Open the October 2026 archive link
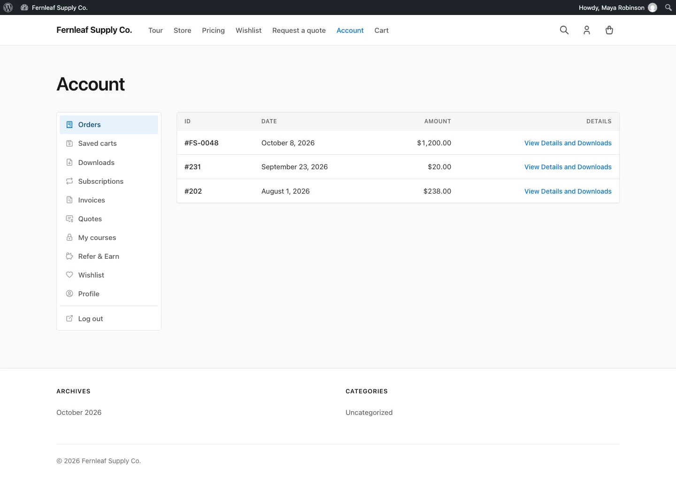Image resolution: width=676 pixels, height=481 pixels. click(79, 413)
